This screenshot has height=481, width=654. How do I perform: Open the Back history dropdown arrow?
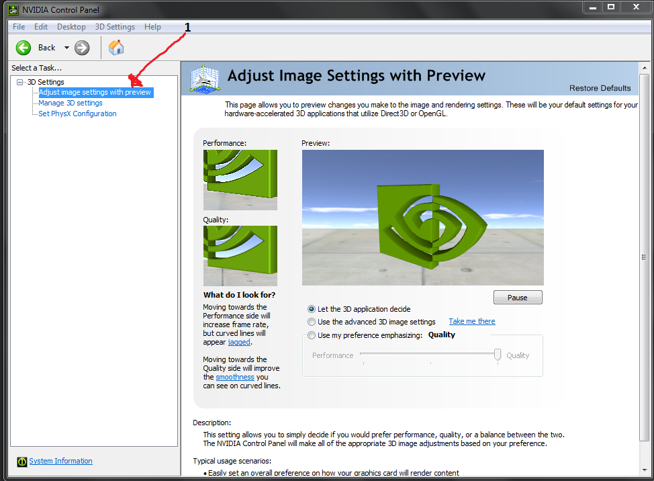(x=66, y=48)
